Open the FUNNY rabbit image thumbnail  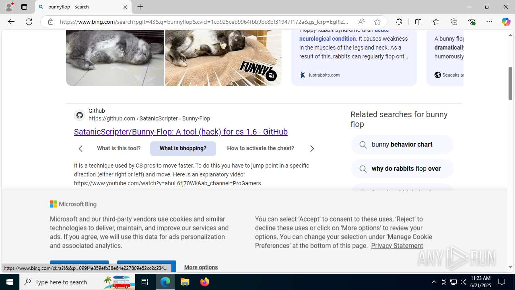click(223, 58)
